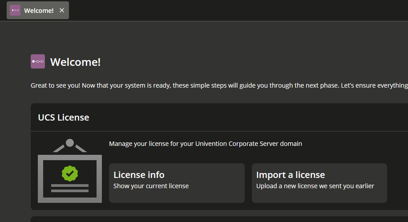The height and width of the screenshot is (222, 408).
Task: Click the 'Great to see you!' intro paragraph
Action: point(219,85)
